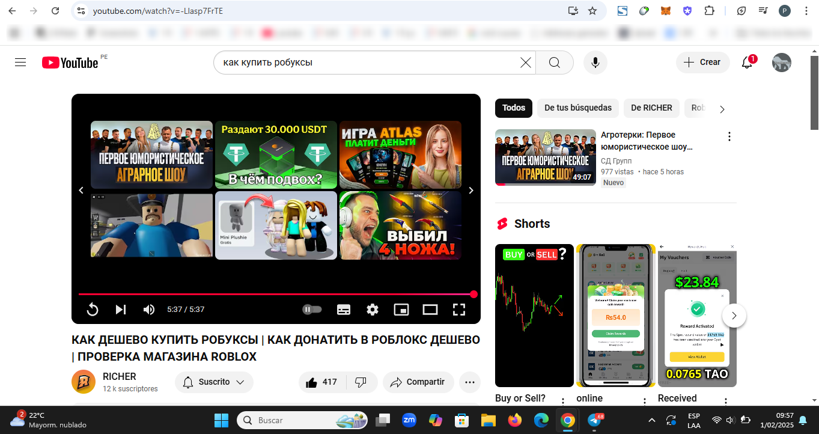Open the Received $23.84 TAO short
Image resolution: width=819 pixels, height=434 pixels.
point(697,316)
